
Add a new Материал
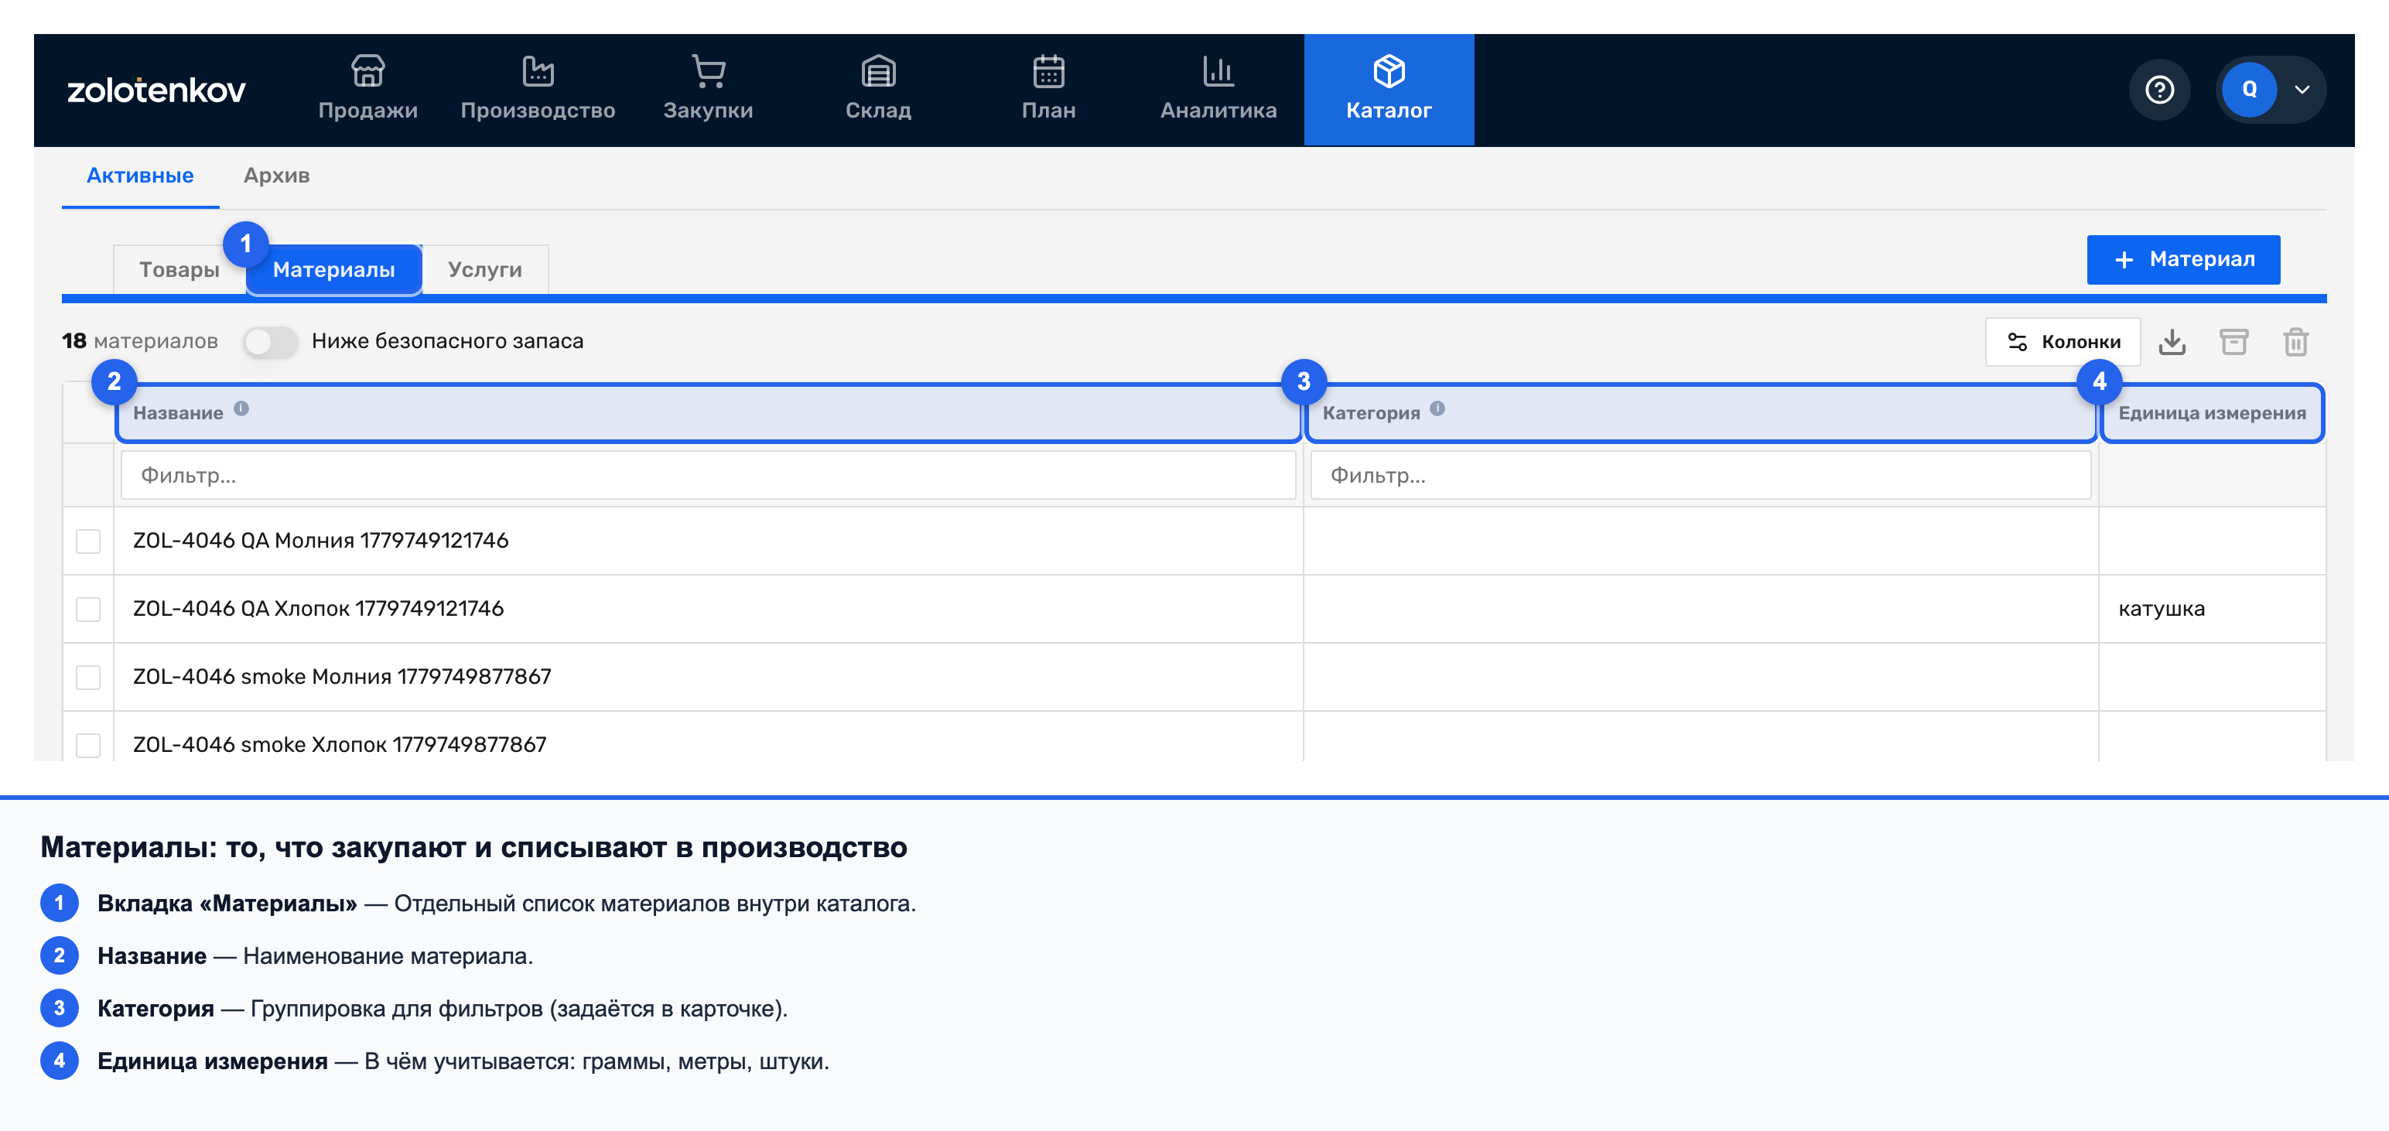click(2183, 260)
